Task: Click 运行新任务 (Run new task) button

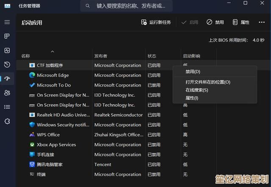Action: point(156,22)
